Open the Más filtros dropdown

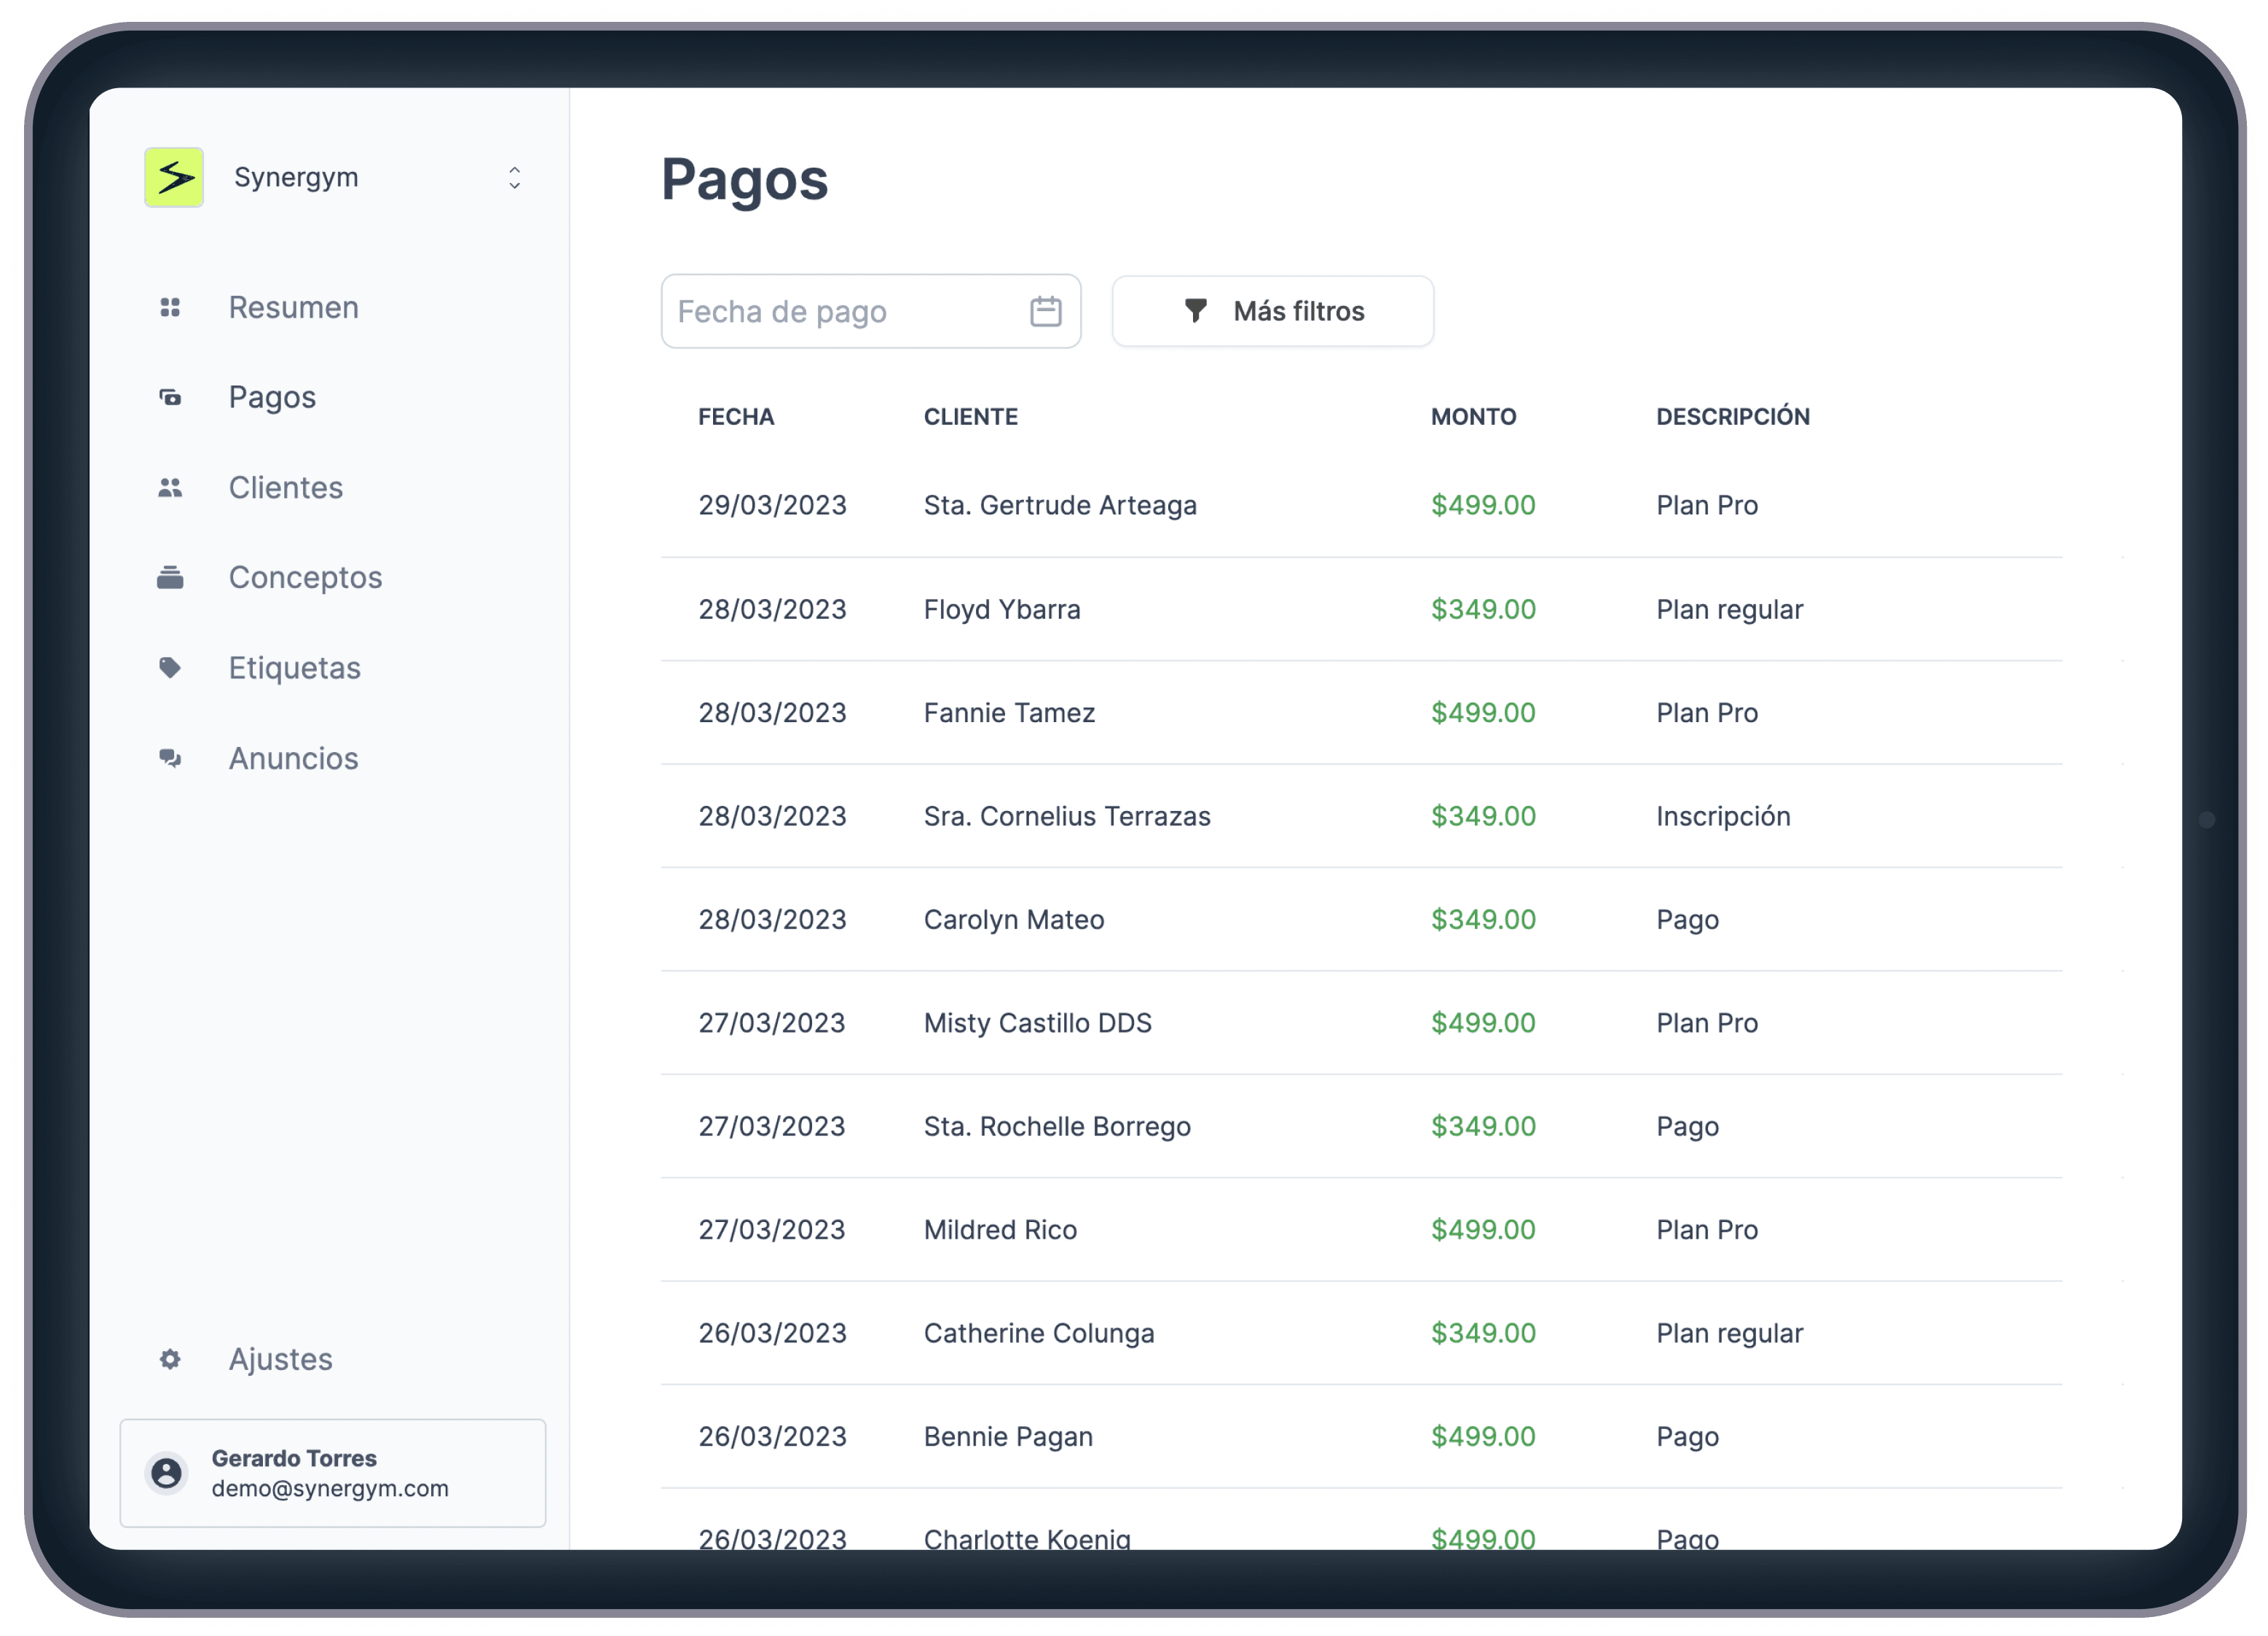1272,311
